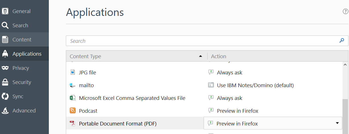Click the search magnifier icon in the search box
The image size is (349, 134).
pyautogui.click(x=342, y=41)
